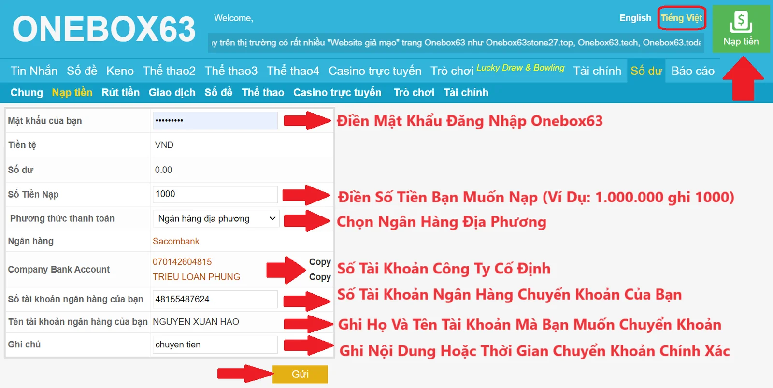Open the Tin Nhắn menu
This screenshot has width=773, height=388.
[x=34, y=71]
